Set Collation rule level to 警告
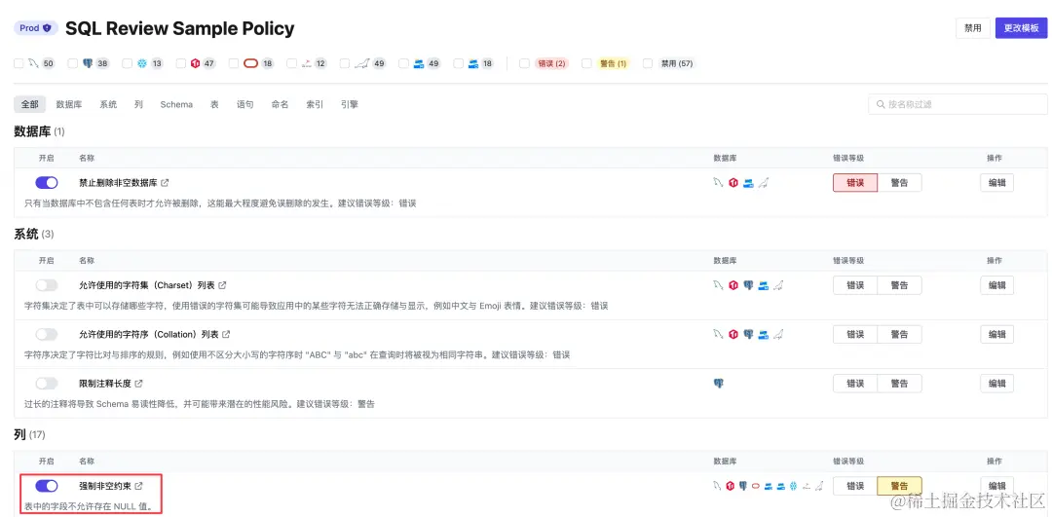 point(899,334)
